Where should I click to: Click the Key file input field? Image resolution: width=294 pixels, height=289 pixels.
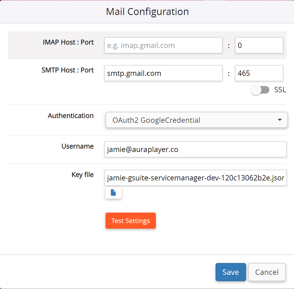195,178
